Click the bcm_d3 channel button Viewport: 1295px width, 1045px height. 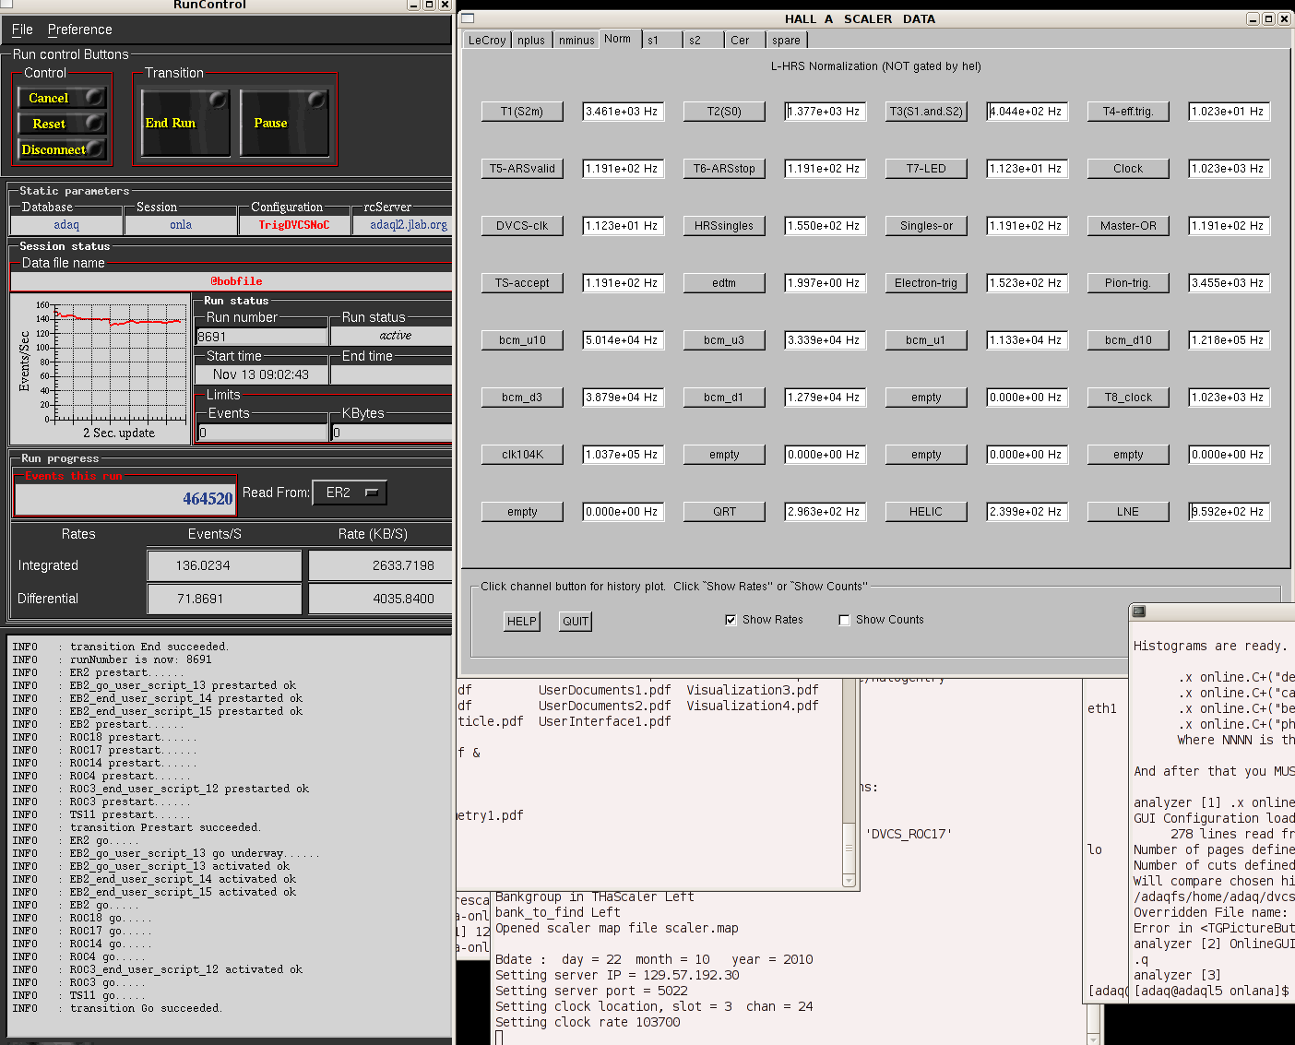pyautogui.click(x=522, y=398)
